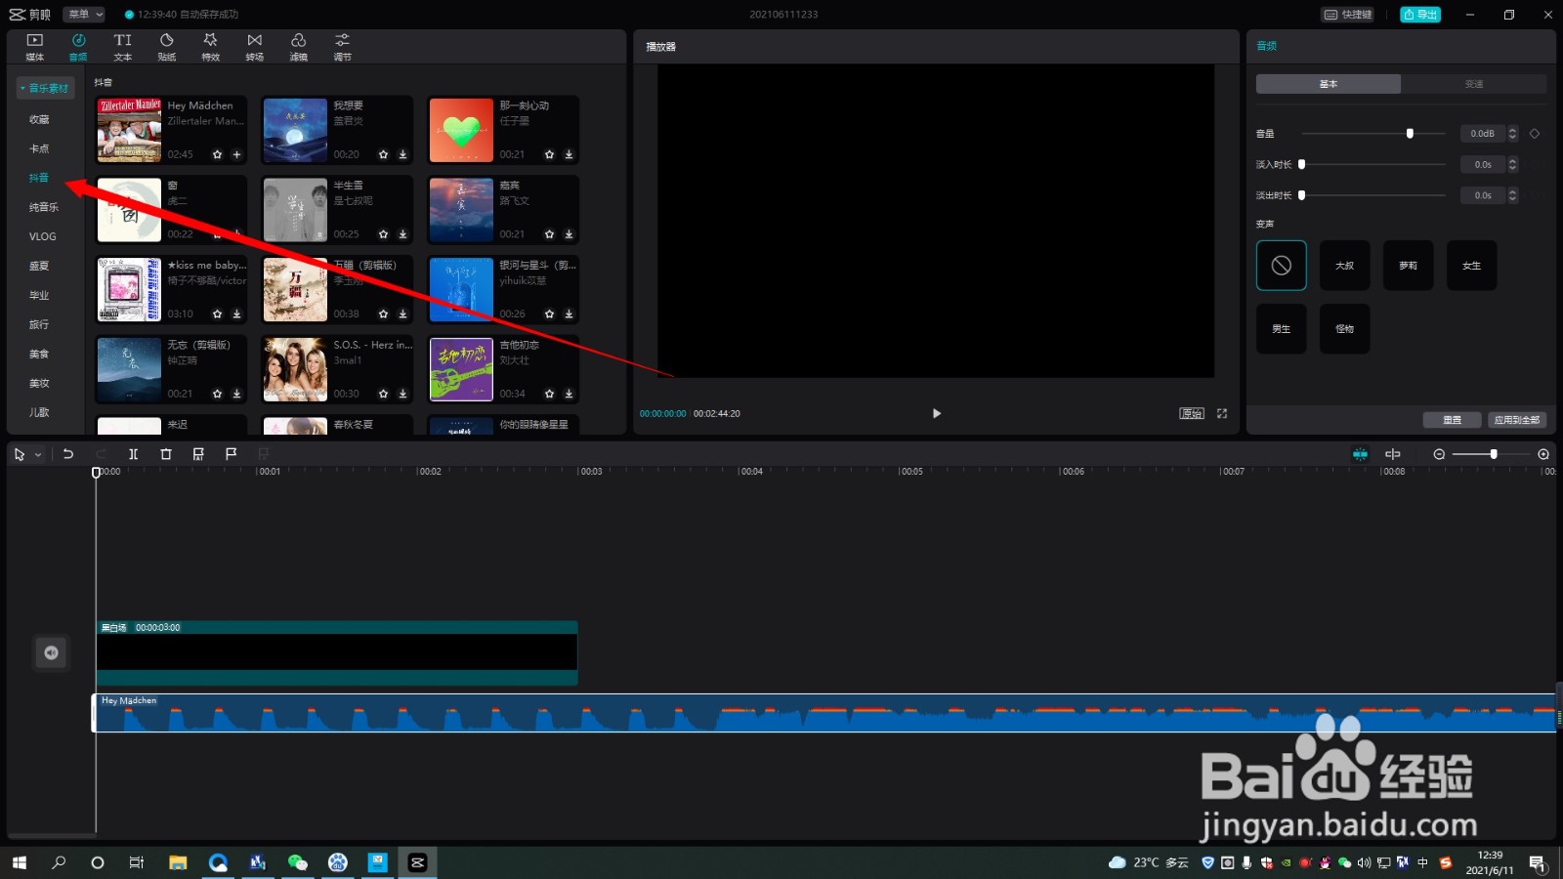Screen dimensions: 1563x879
Task: Click the 导出 export button
Action: pos(1420,15)
